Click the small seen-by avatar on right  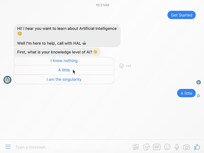[x=199, y=82]
